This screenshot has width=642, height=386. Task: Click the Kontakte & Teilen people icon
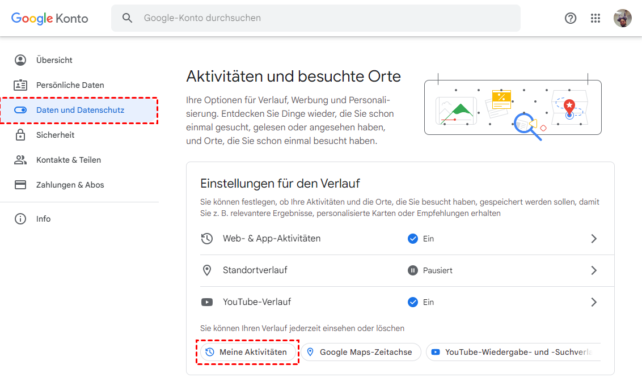point(20,160)
